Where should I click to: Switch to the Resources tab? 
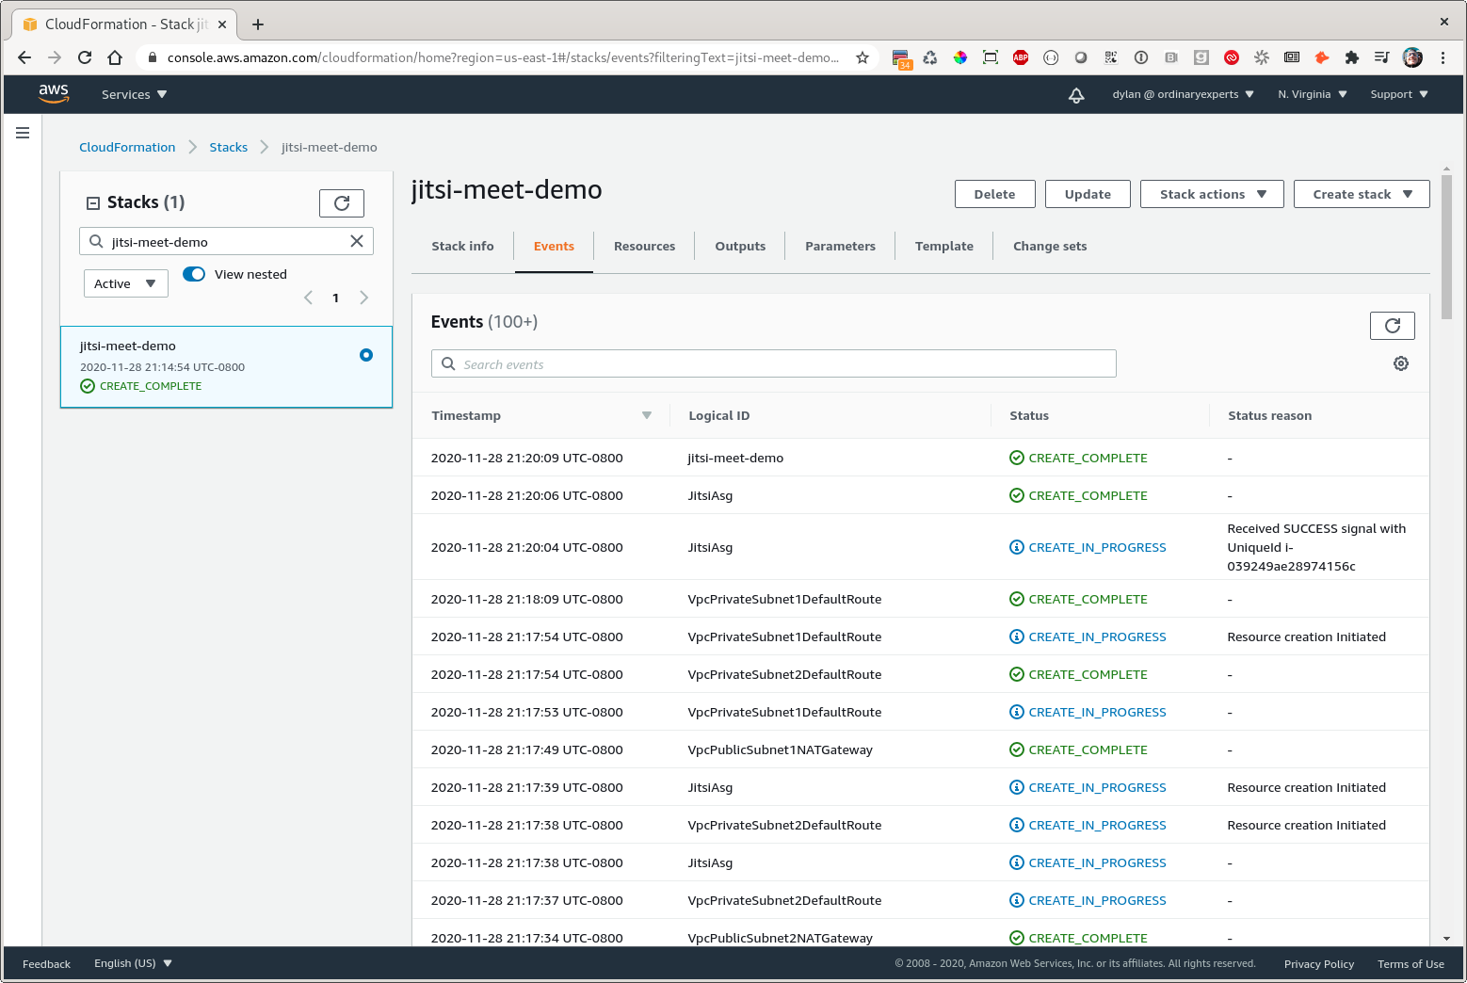[644, 247]
